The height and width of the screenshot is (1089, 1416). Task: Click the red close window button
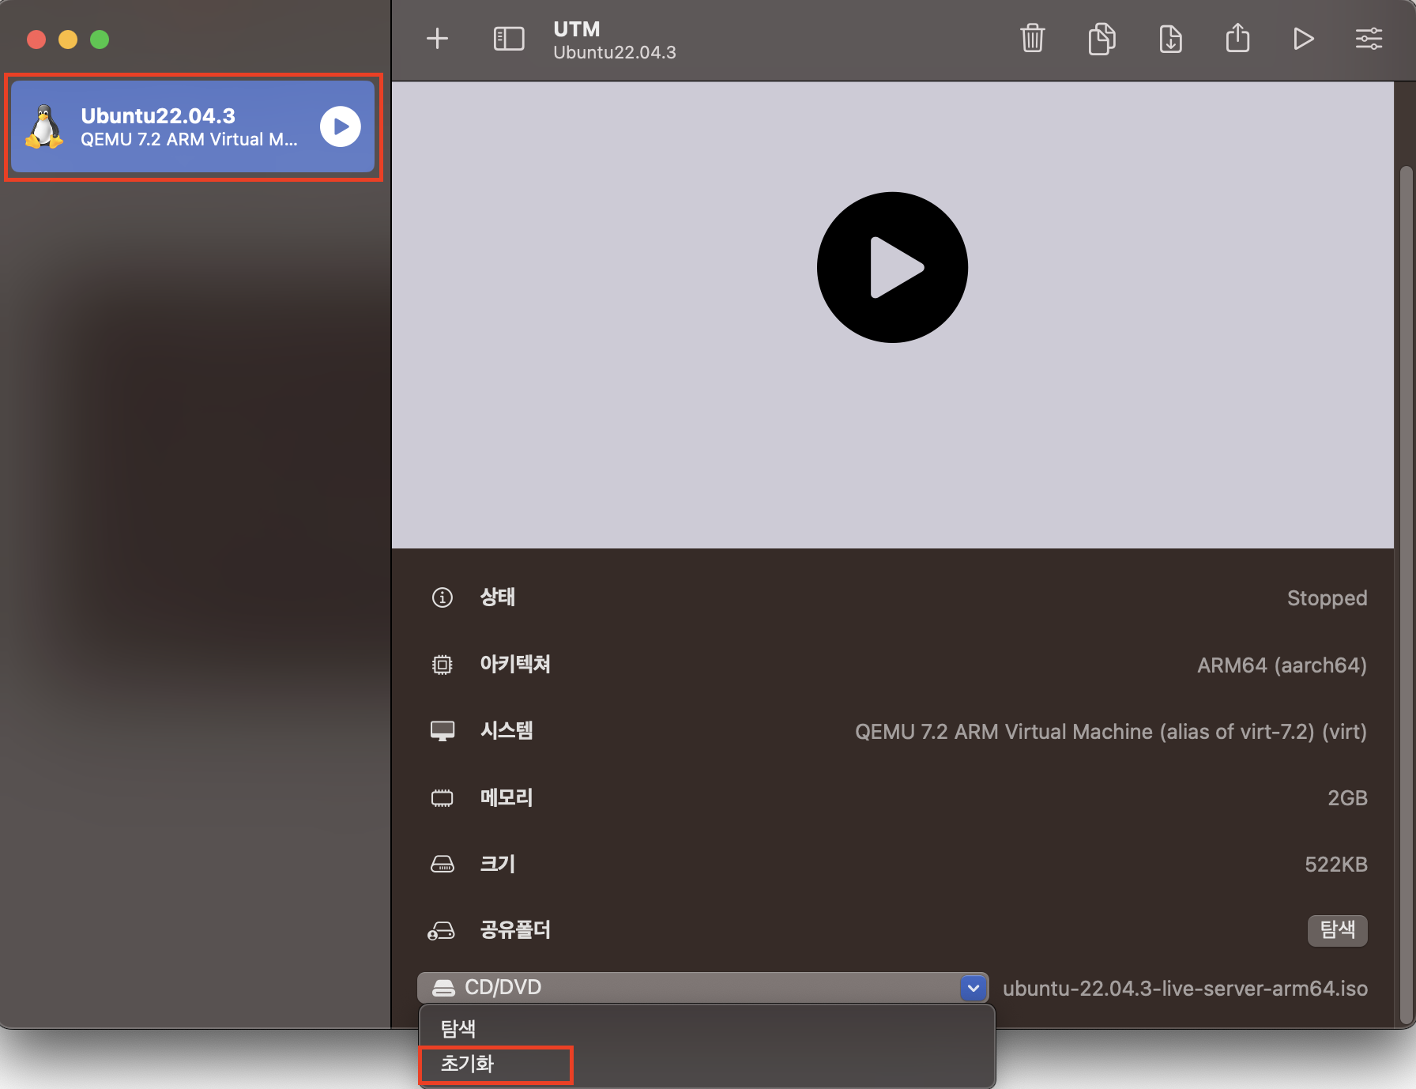(x=36, y=40)
